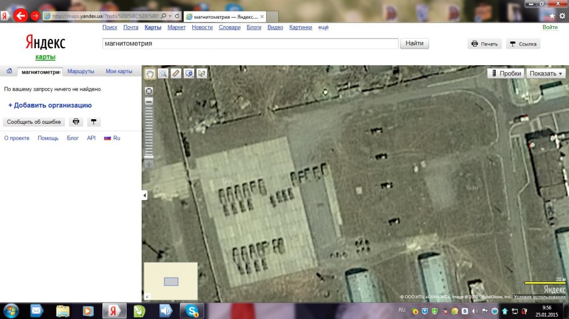Select the hand pan tool on map
569x319 pixels.
point(150,73)
